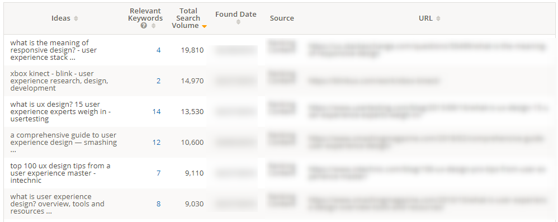Select the 'what is ux design? 15 user experience experts' idea
This screenshot has width=558, height=222.
tap(60, 112)
